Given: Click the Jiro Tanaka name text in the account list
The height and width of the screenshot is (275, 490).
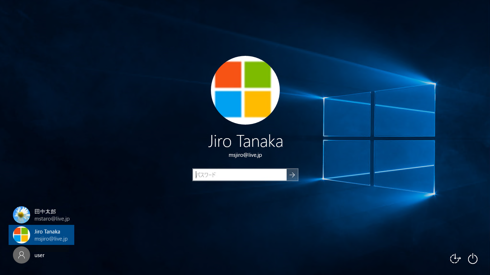Looking at the screenshot, I should (x=47, y=231).
